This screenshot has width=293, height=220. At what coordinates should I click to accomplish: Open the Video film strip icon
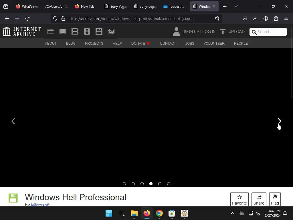click(x=75, y=32)
